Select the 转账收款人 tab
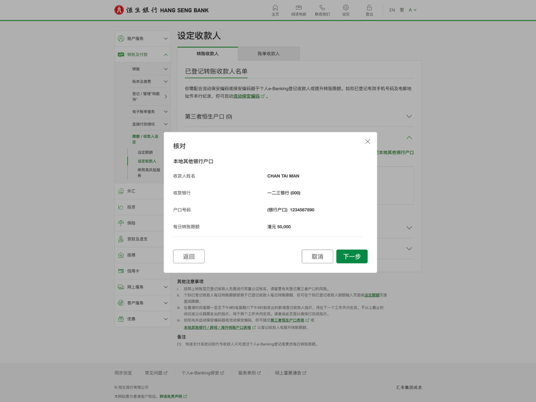536x402 pixels. tap(208, 54)
